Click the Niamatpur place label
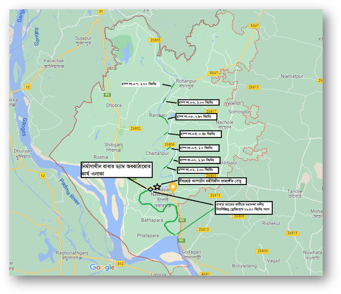 click(292, 76)
